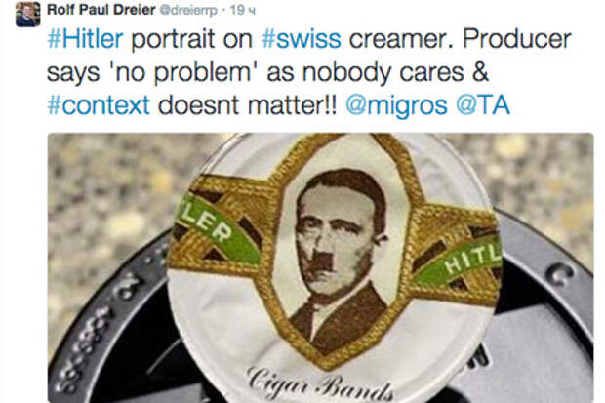Open the @dreierrp handle link

tap(188, 11)
